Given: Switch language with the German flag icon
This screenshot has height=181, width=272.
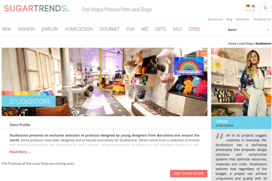Looking at the screenshot, I should [248, 6].
